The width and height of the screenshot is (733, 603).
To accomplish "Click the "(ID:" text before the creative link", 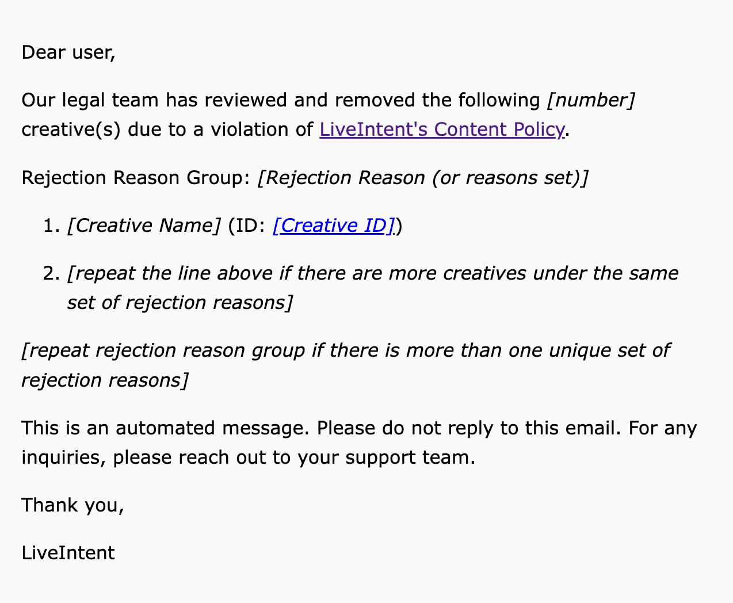I will (247, 226).
